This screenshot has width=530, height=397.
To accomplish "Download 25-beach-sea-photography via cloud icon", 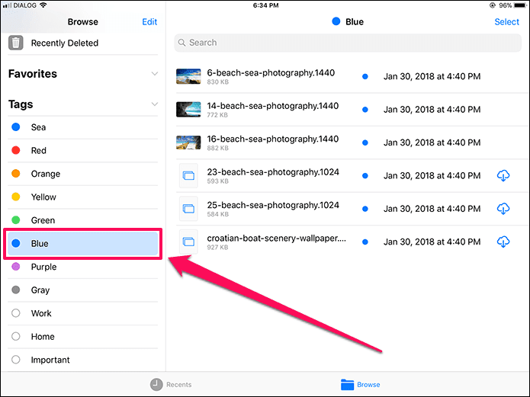I will coord(503,209).
